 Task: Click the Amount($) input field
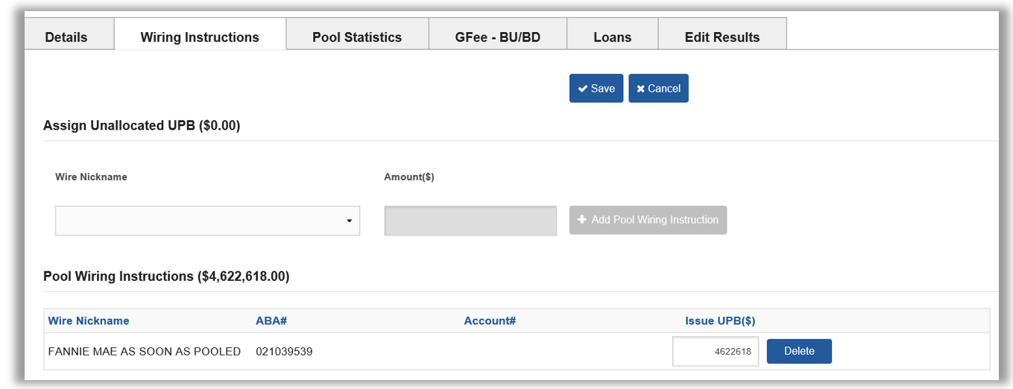coord(470,221)
